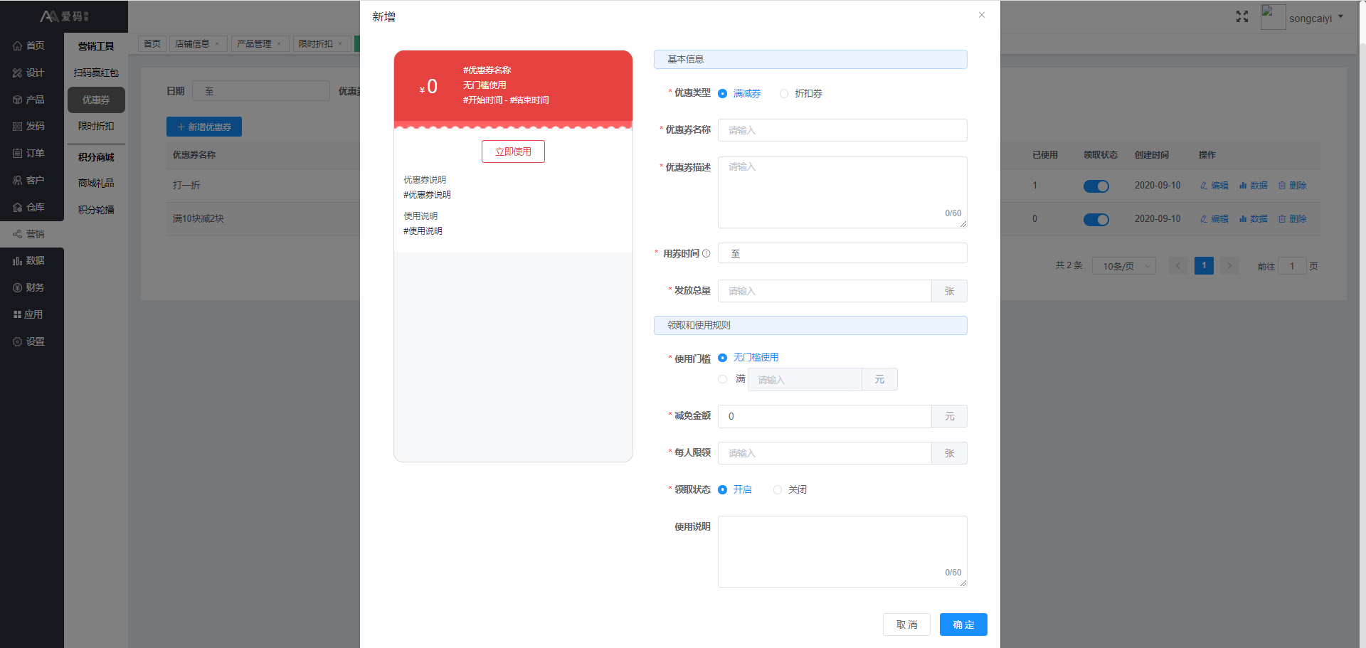Open the 财务 finance sidebar item
The height and width of the screenshot is (648, 1366).
28,287
